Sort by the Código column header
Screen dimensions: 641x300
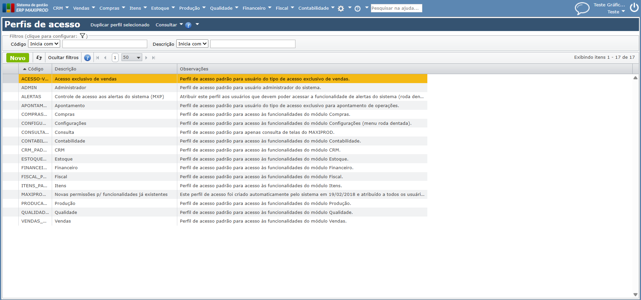tap(35, 69)
